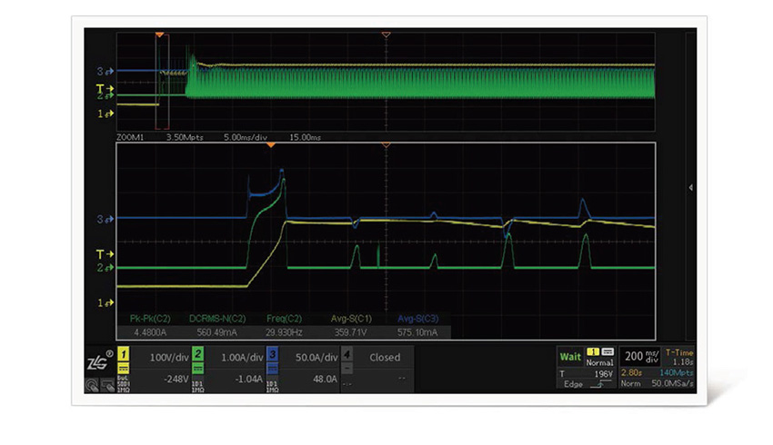Click the channel 4 Closed label
Screen dimensions: 773x445
(x=385, y=358)
